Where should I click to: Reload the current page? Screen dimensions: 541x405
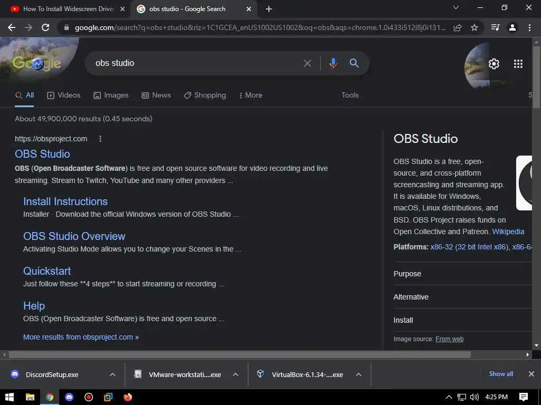(45, 27)
